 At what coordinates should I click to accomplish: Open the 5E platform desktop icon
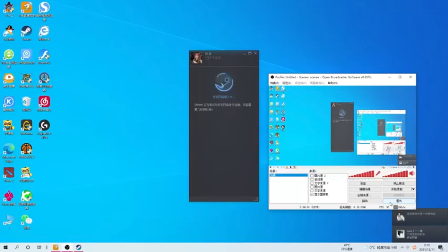(x=26, y=79)
